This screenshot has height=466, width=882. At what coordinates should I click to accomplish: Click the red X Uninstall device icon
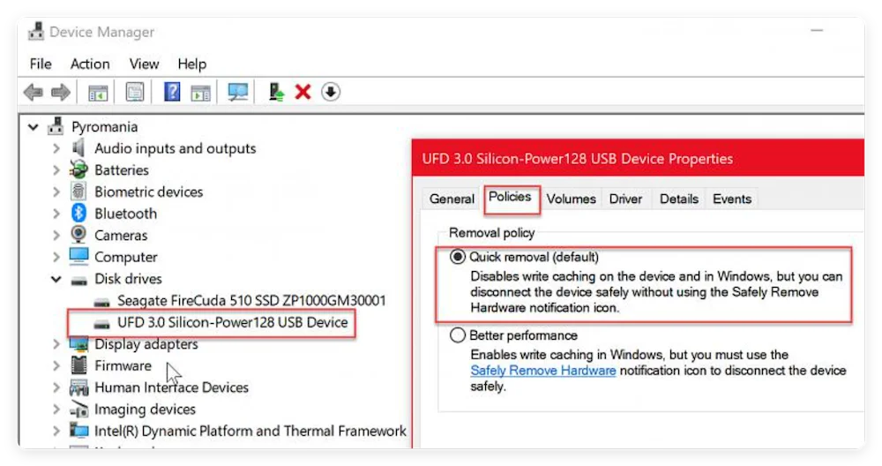pos(303,92)
